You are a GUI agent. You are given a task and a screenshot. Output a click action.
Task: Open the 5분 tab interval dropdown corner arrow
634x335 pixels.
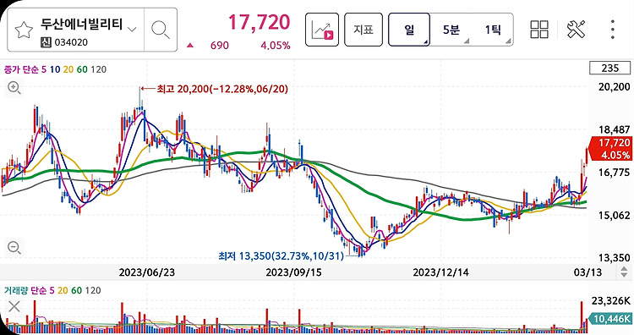coord(467,41)
